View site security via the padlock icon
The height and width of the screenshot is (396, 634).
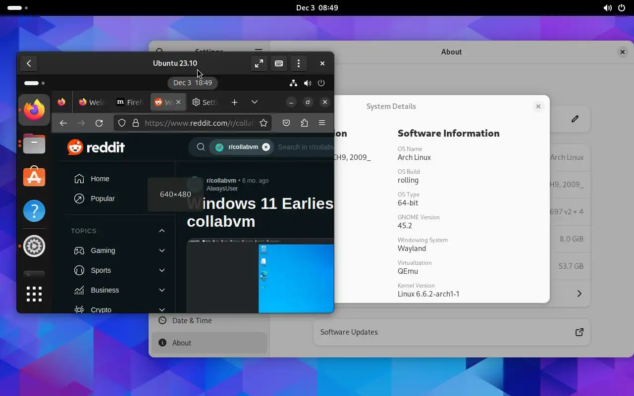click(136, 123)
